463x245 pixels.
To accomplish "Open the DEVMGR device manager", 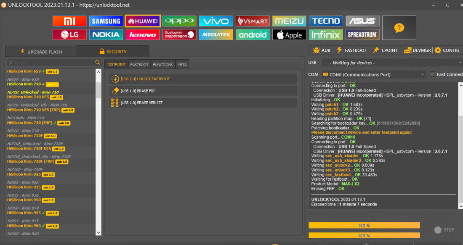I will (x=417, y=50).
